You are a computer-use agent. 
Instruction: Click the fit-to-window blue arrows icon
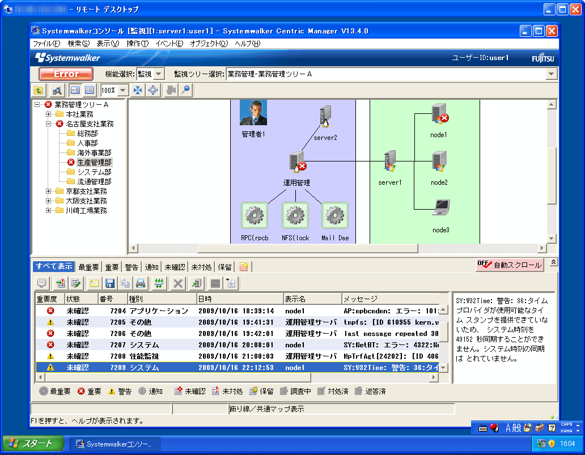click(138, 90)
